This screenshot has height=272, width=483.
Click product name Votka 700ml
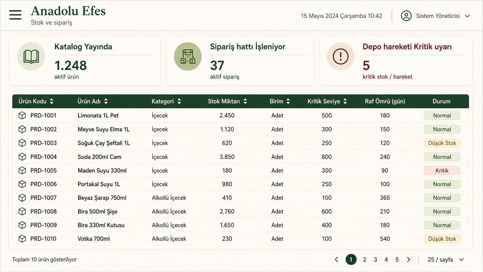coord(94,239)
